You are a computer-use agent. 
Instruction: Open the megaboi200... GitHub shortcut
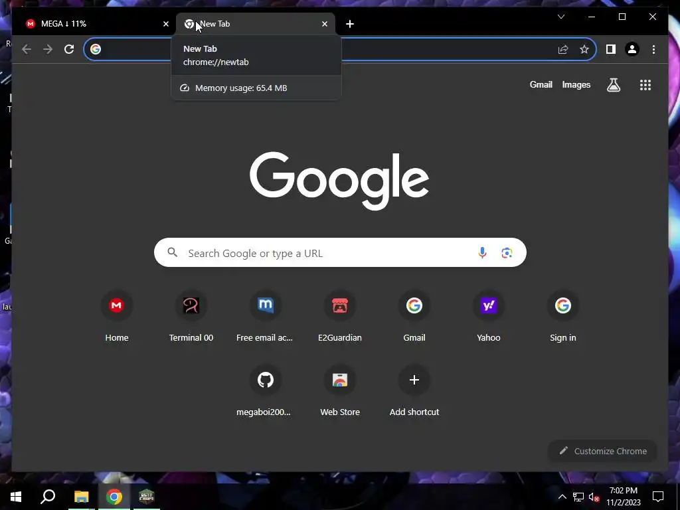click(x=265, y=391)
